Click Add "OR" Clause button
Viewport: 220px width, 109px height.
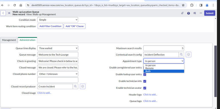click(74, 26)
